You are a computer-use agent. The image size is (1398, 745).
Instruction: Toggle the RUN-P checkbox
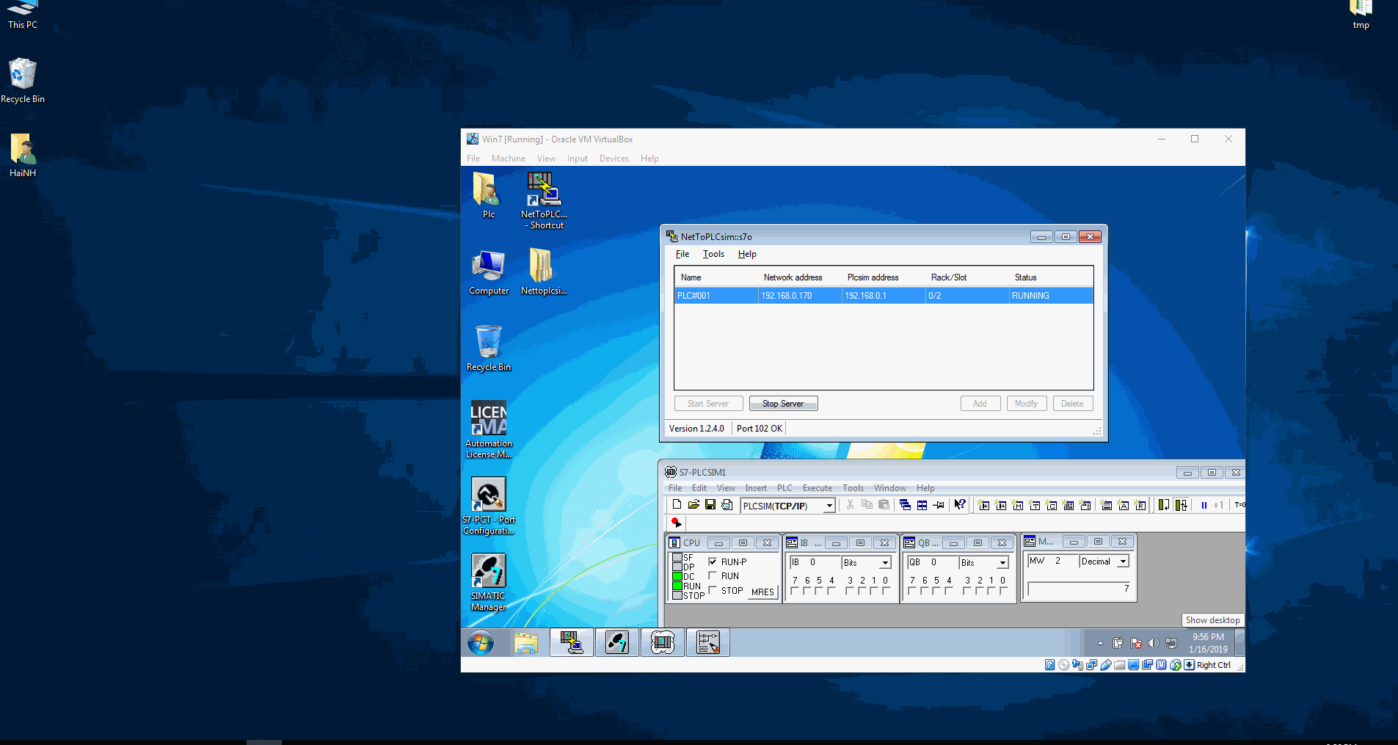pyautogui.click(x=713, y=562)
